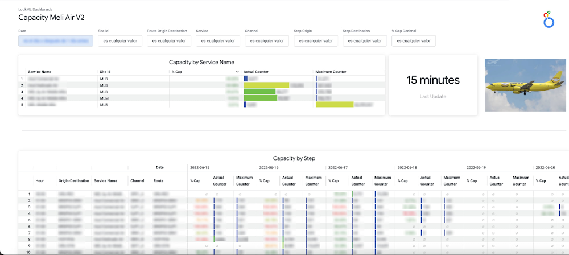The image size is (569, 255).
Task: Select the 2022-06-15 date column header
Action: click(200, 168)
